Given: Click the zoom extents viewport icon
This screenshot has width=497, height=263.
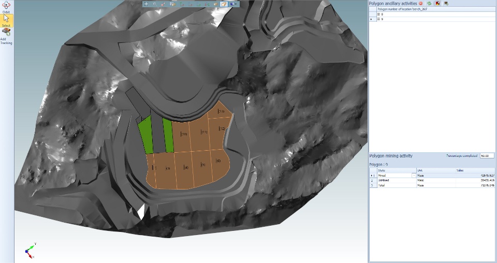Looking at the screenshot, I should tap(146, 4).
